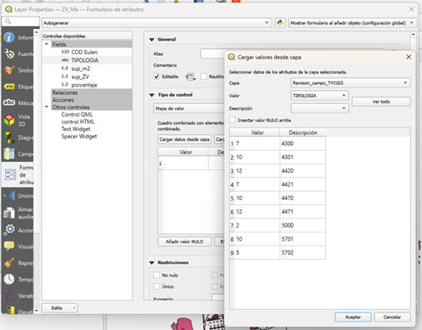Click the Valor column header in dialog

click(x=257, y=132)
